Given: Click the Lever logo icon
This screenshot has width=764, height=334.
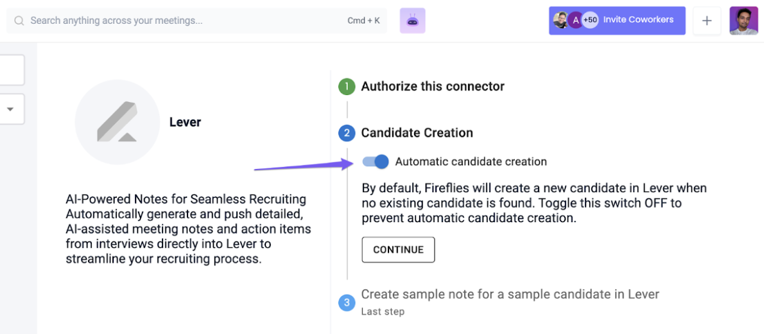Looking at the screenshot, I should coord(117,122).
